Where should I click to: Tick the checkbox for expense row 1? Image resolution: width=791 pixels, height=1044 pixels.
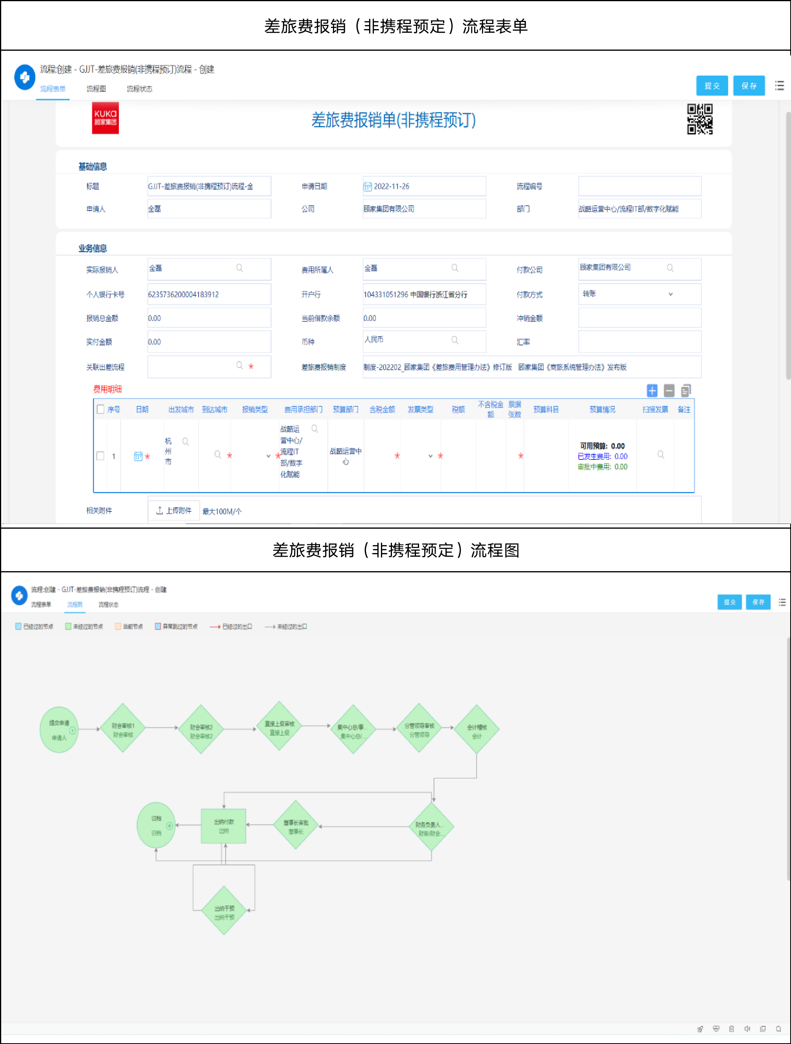(x=100, y=456)
